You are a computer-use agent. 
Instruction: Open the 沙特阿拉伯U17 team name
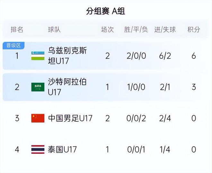click(67, 87)
